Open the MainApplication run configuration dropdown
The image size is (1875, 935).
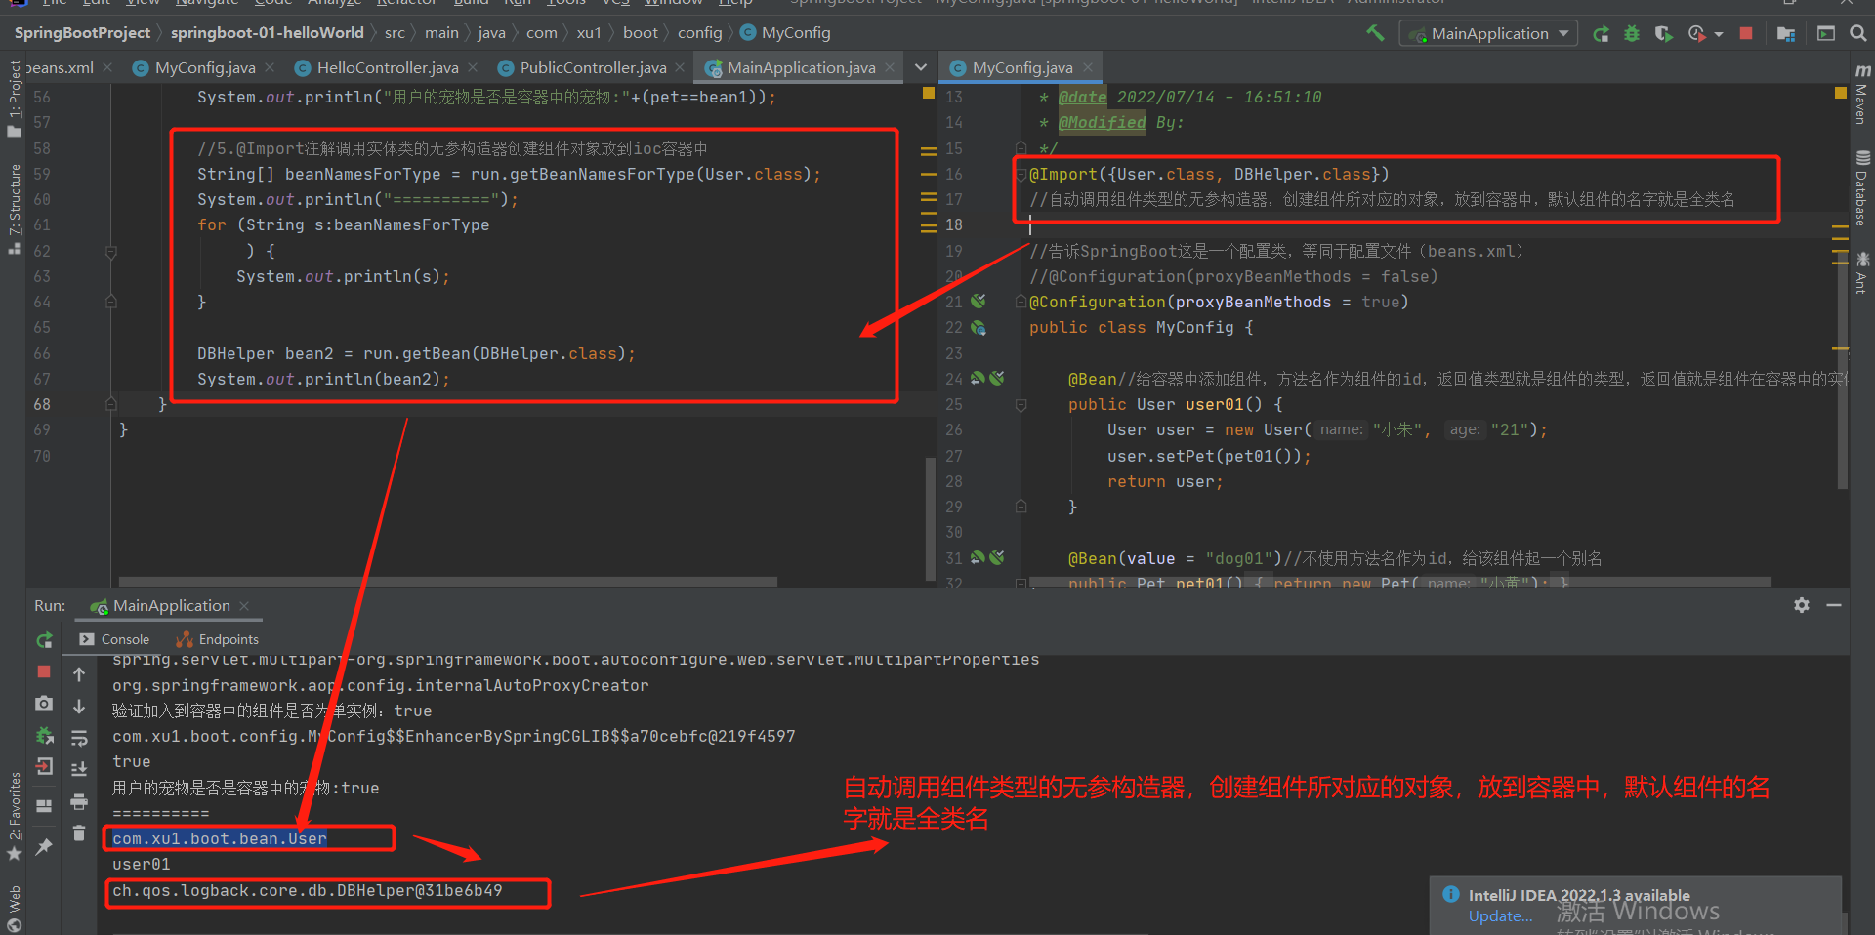[1489, 33]
